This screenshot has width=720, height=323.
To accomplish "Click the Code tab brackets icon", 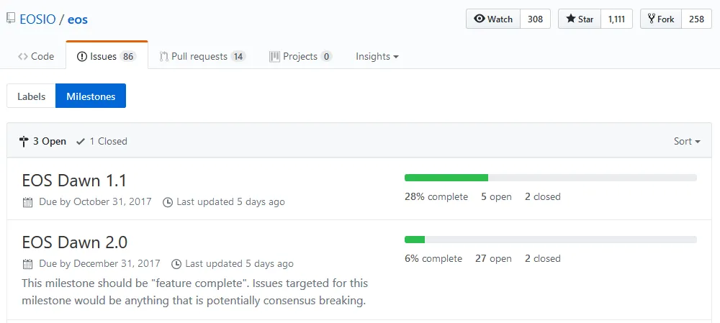I will coord(22,56).
